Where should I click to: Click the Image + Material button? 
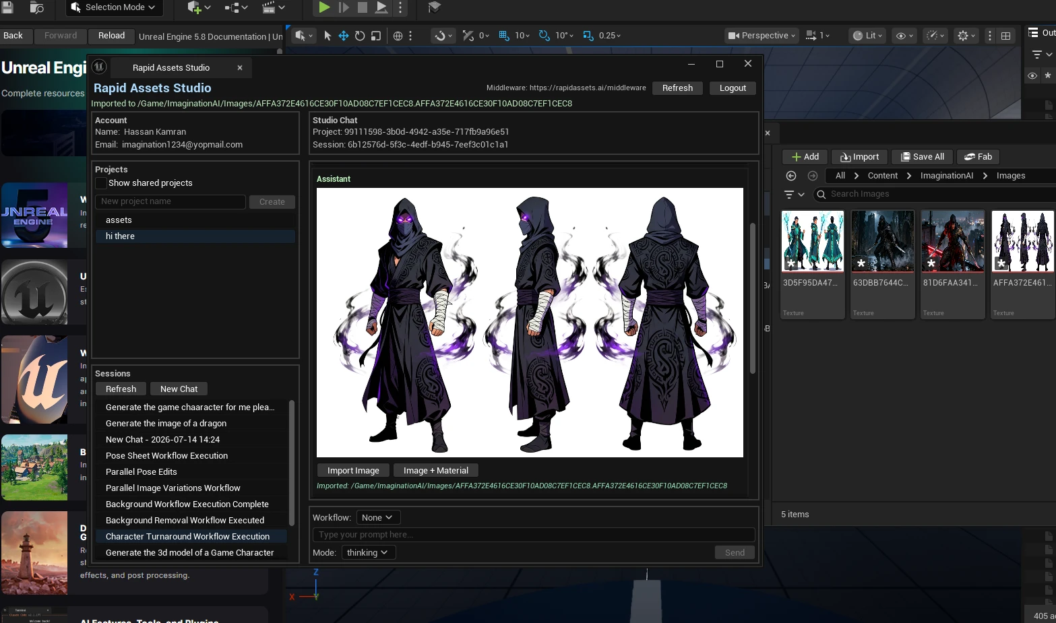435,471
